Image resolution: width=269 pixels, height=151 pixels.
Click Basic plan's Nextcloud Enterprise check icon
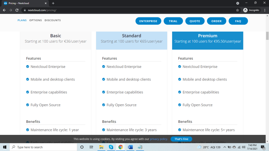(28, 66)
